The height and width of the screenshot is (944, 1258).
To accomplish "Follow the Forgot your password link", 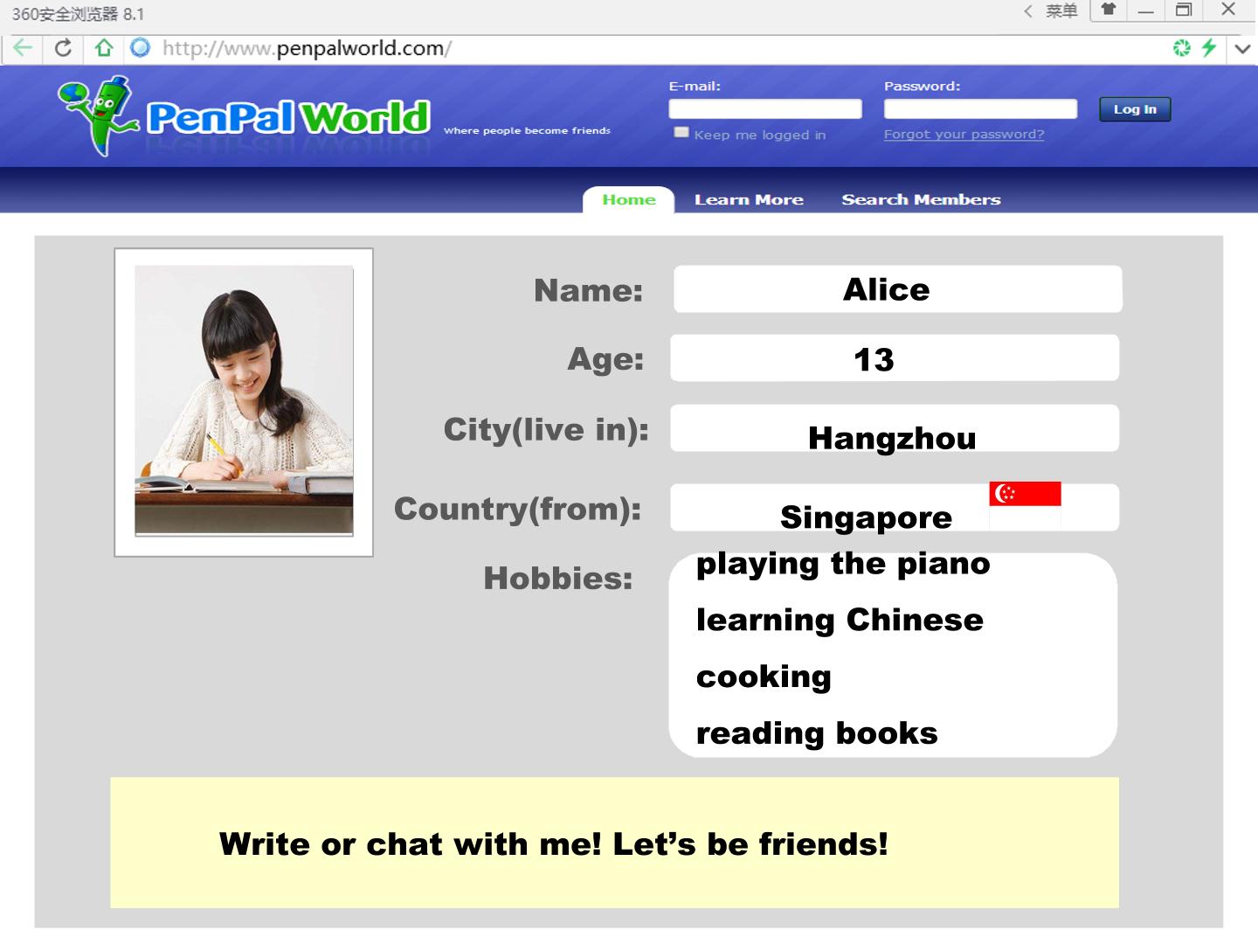I will click(x=964, y=135).
